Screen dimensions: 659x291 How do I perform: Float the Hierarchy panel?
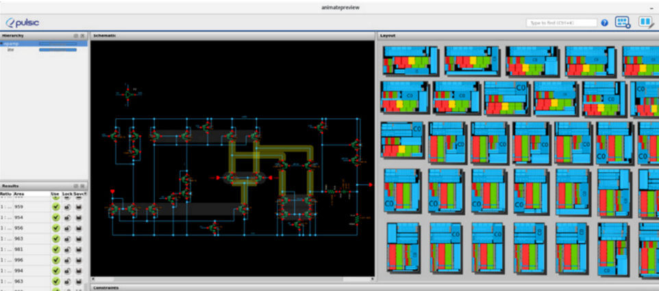[x=76, y=36]
